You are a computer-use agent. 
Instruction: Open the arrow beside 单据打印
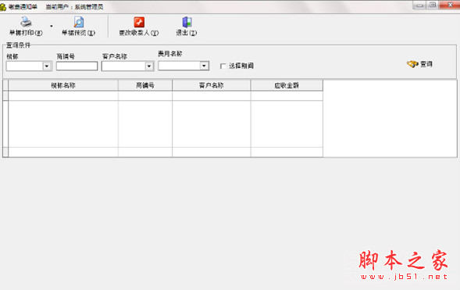click(52, 26)
